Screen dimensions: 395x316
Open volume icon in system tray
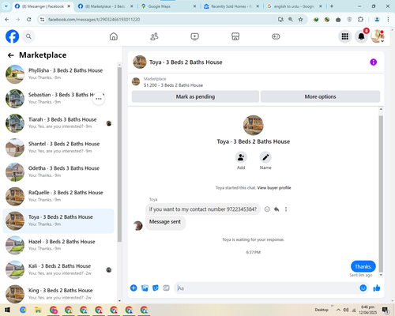click(346, 310)
